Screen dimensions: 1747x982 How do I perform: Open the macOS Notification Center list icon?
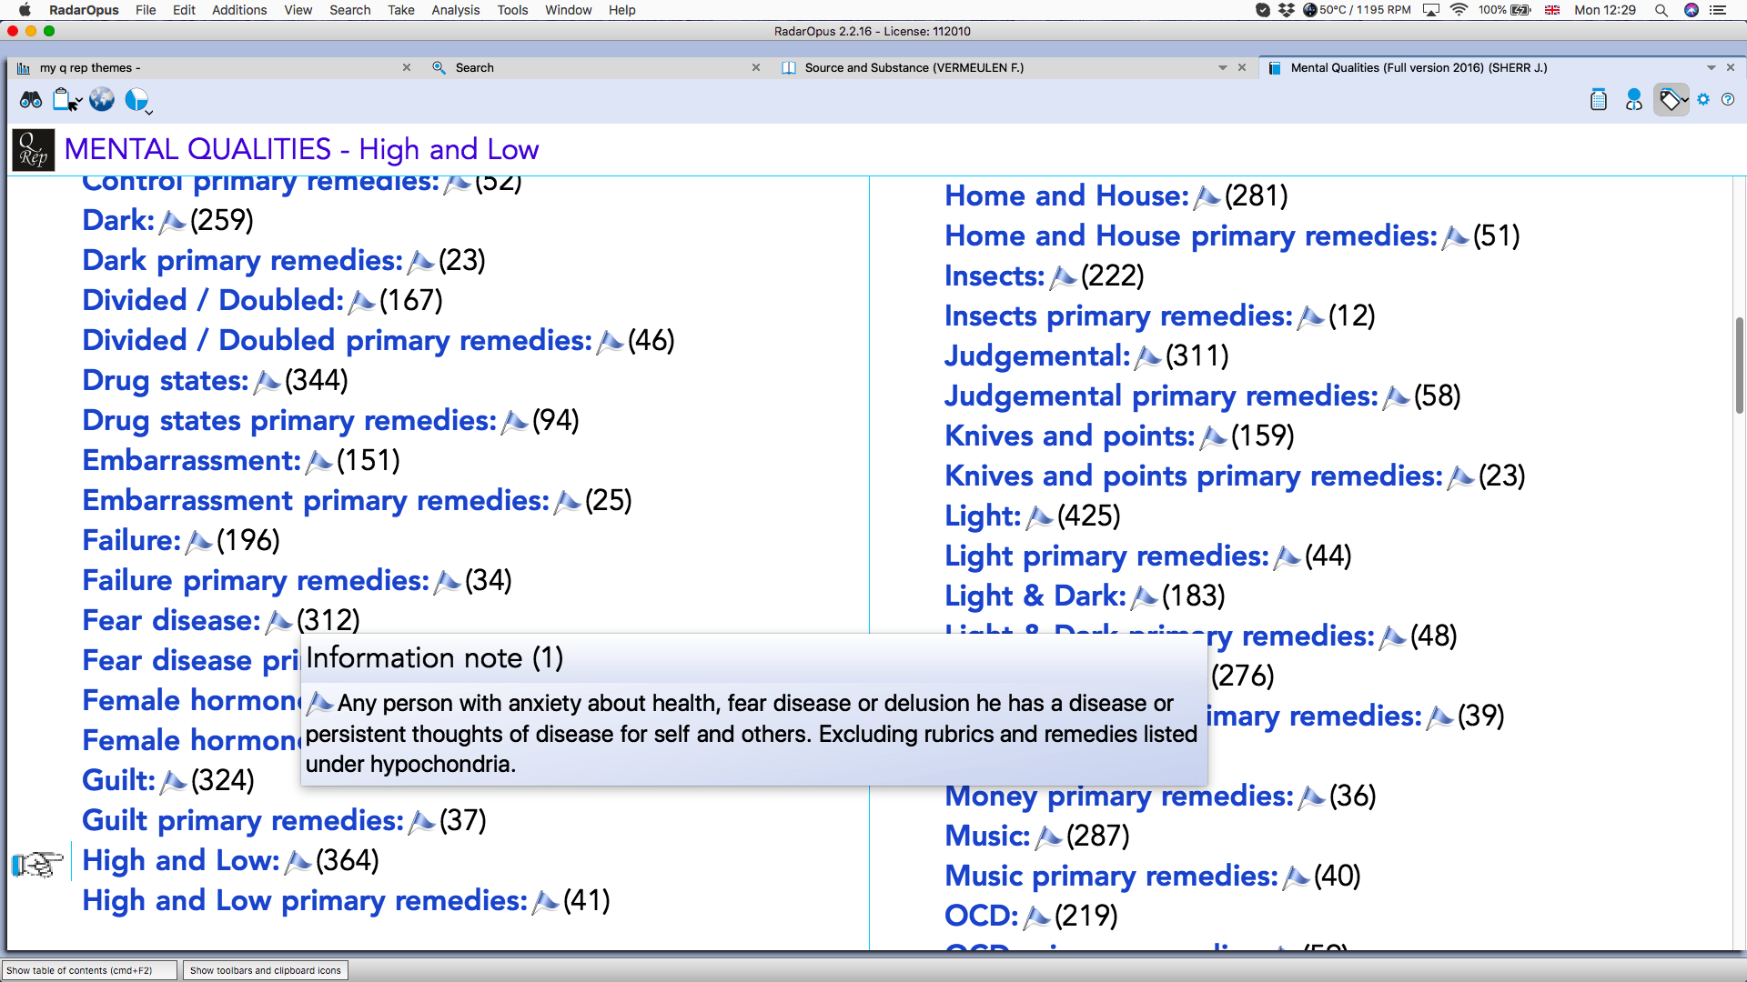pos(1718,10)
